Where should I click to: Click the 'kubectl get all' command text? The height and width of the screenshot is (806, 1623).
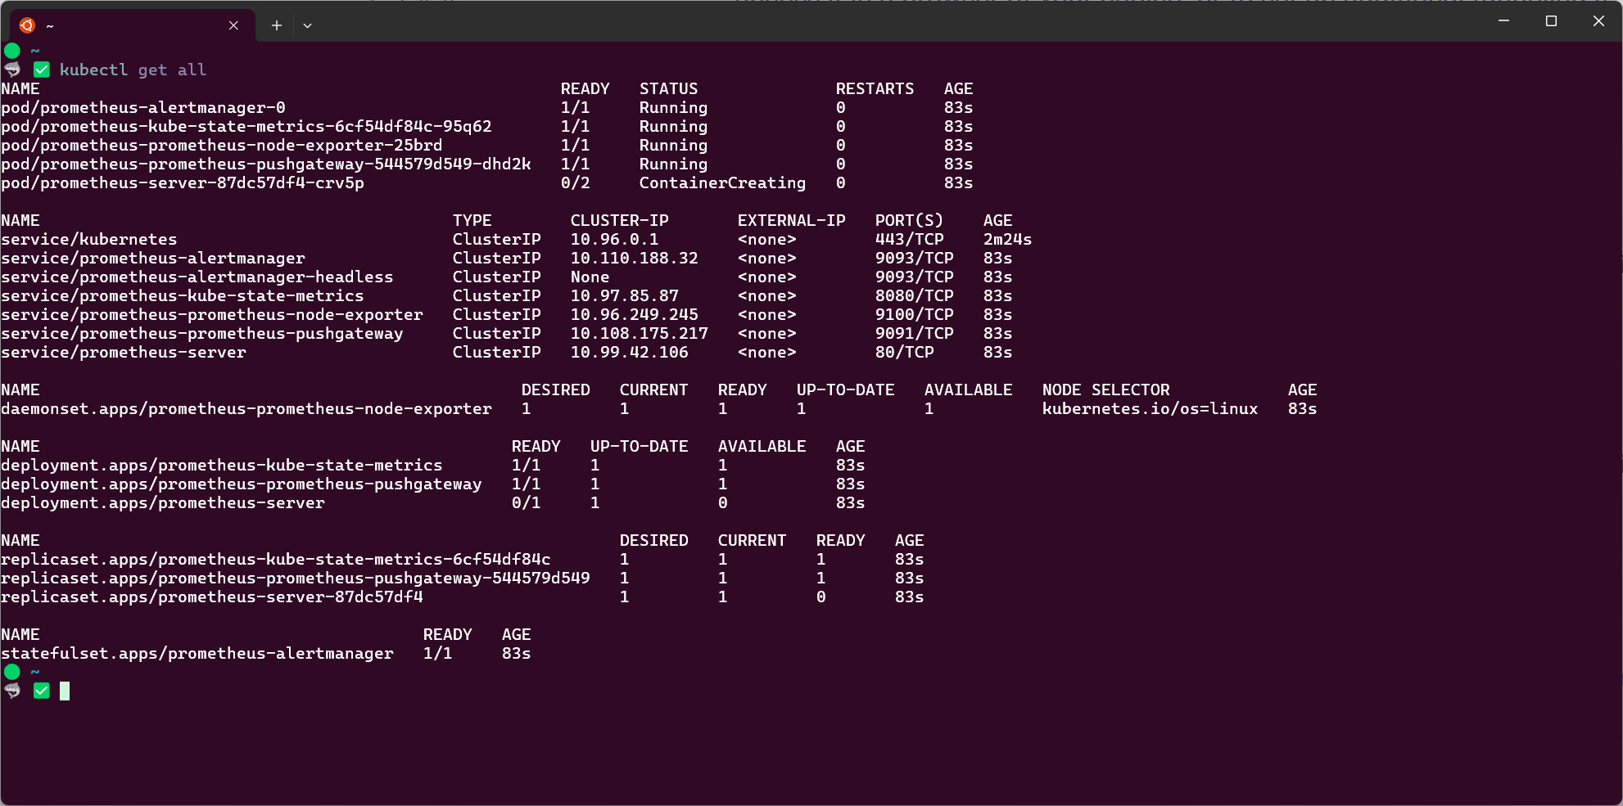coord(133,70)
